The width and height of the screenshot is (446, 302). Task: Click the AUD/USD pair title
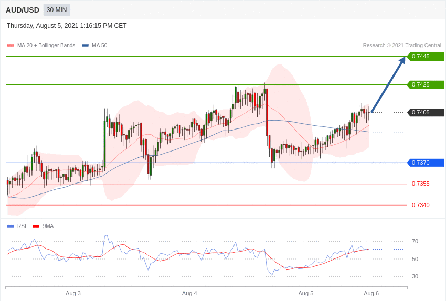tap(23, 10)
